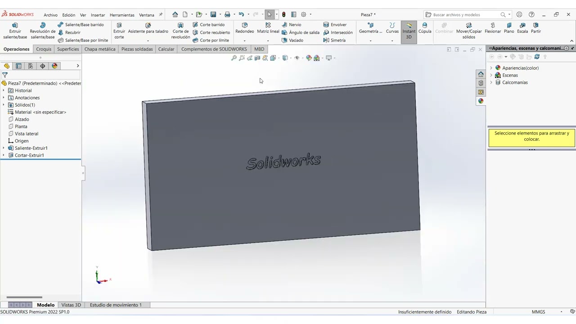Click the feature tree filter icon
576x324 pixels.
pyautogui.click(x=5, y=75)
